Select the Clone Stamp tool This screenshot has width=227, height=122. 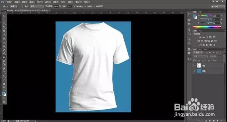click(4, 46)
